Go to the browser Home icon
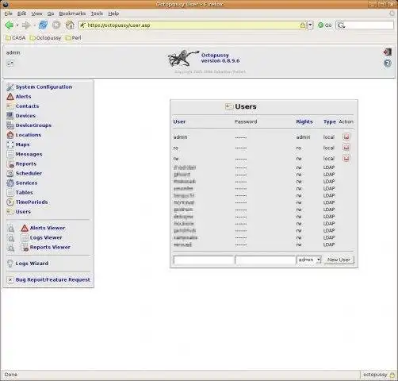Image resolution: width=398 pixels, height=381 pixels. 70,25
